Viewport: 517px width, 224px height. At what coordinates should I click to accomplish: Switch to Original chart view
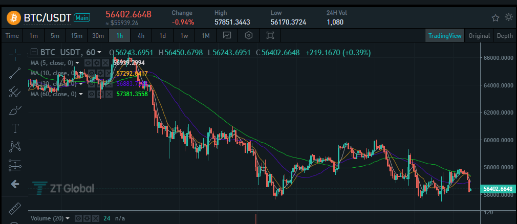point(479,36)
